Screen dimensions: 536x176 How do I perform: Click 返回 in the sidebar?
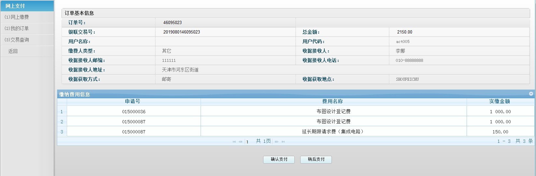[13, 51]
